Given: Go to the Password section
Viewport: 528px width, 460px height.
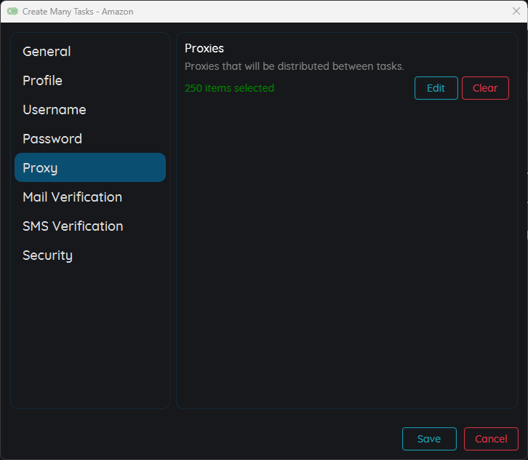Looking at the screenshot, I should [52, 139].
